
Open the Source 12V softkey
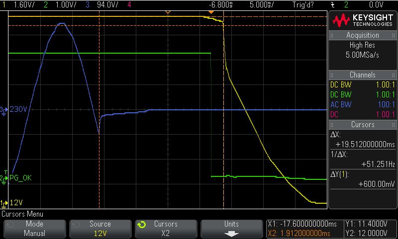click(100, 229)
